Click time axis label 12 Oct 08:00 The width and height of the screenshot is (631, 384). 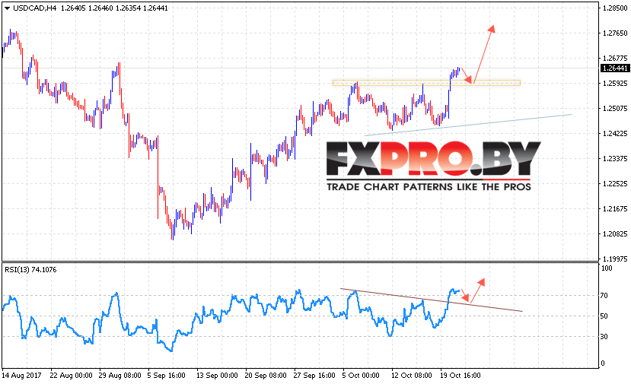tap(412, 376)
